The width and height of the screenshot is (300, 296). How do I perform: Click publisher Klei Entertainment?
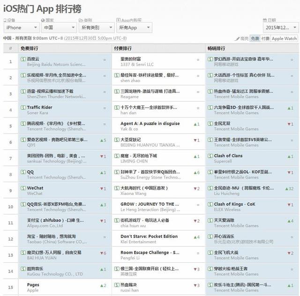[x=138, y=242]
